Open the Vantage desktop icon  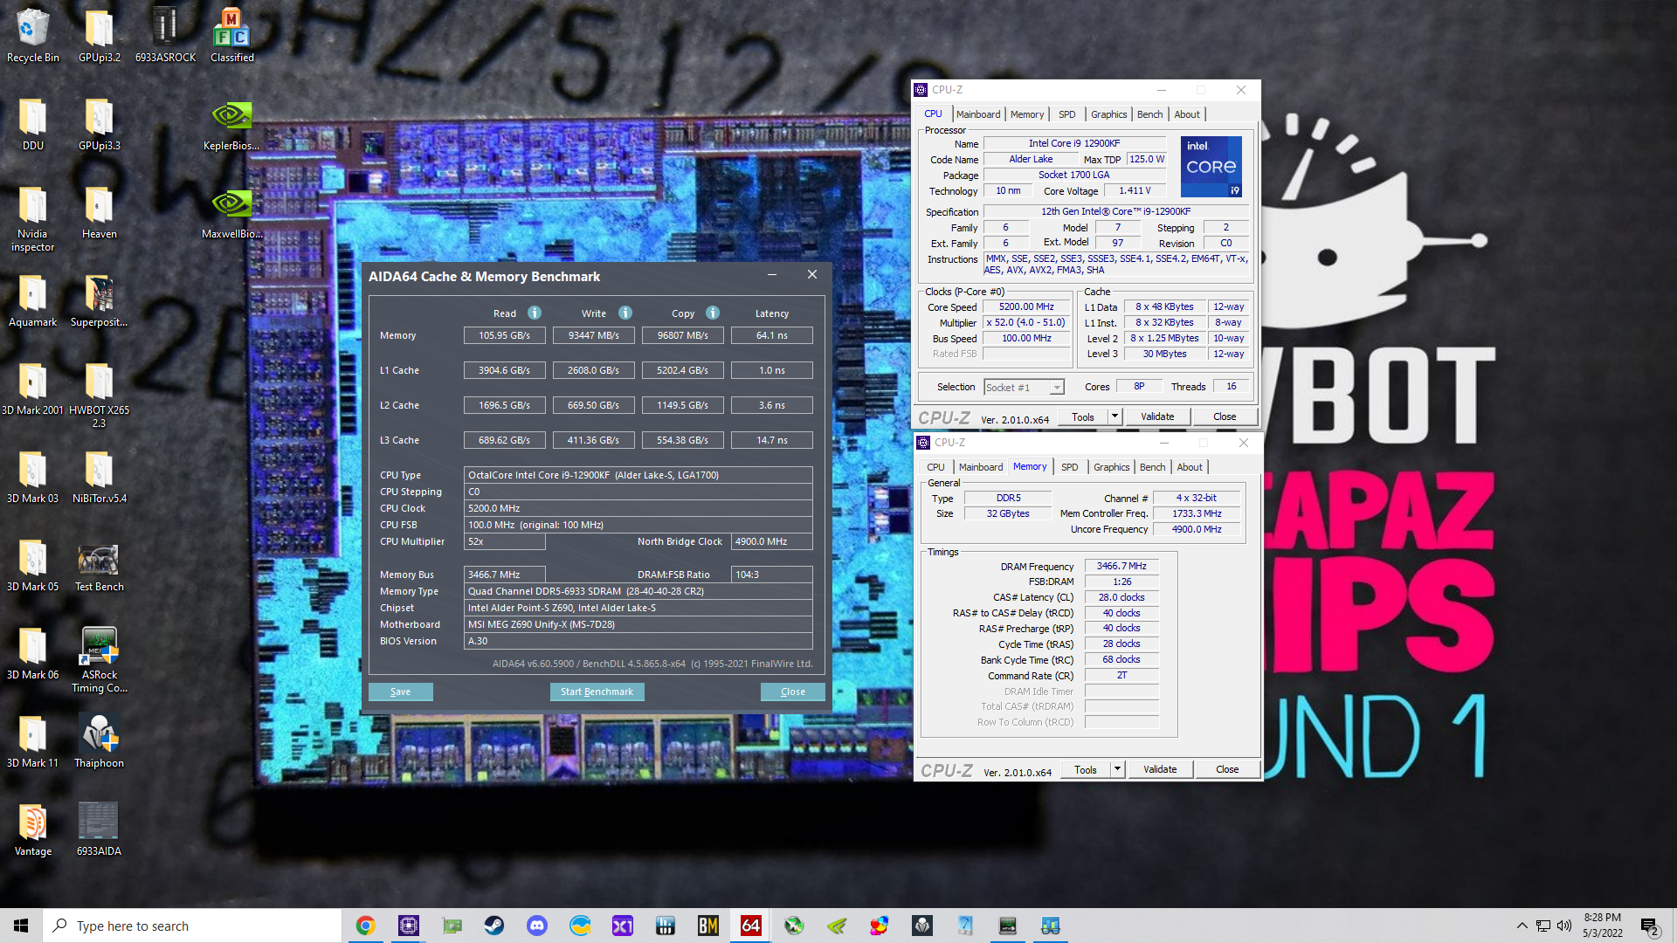(x=32, y=829)
